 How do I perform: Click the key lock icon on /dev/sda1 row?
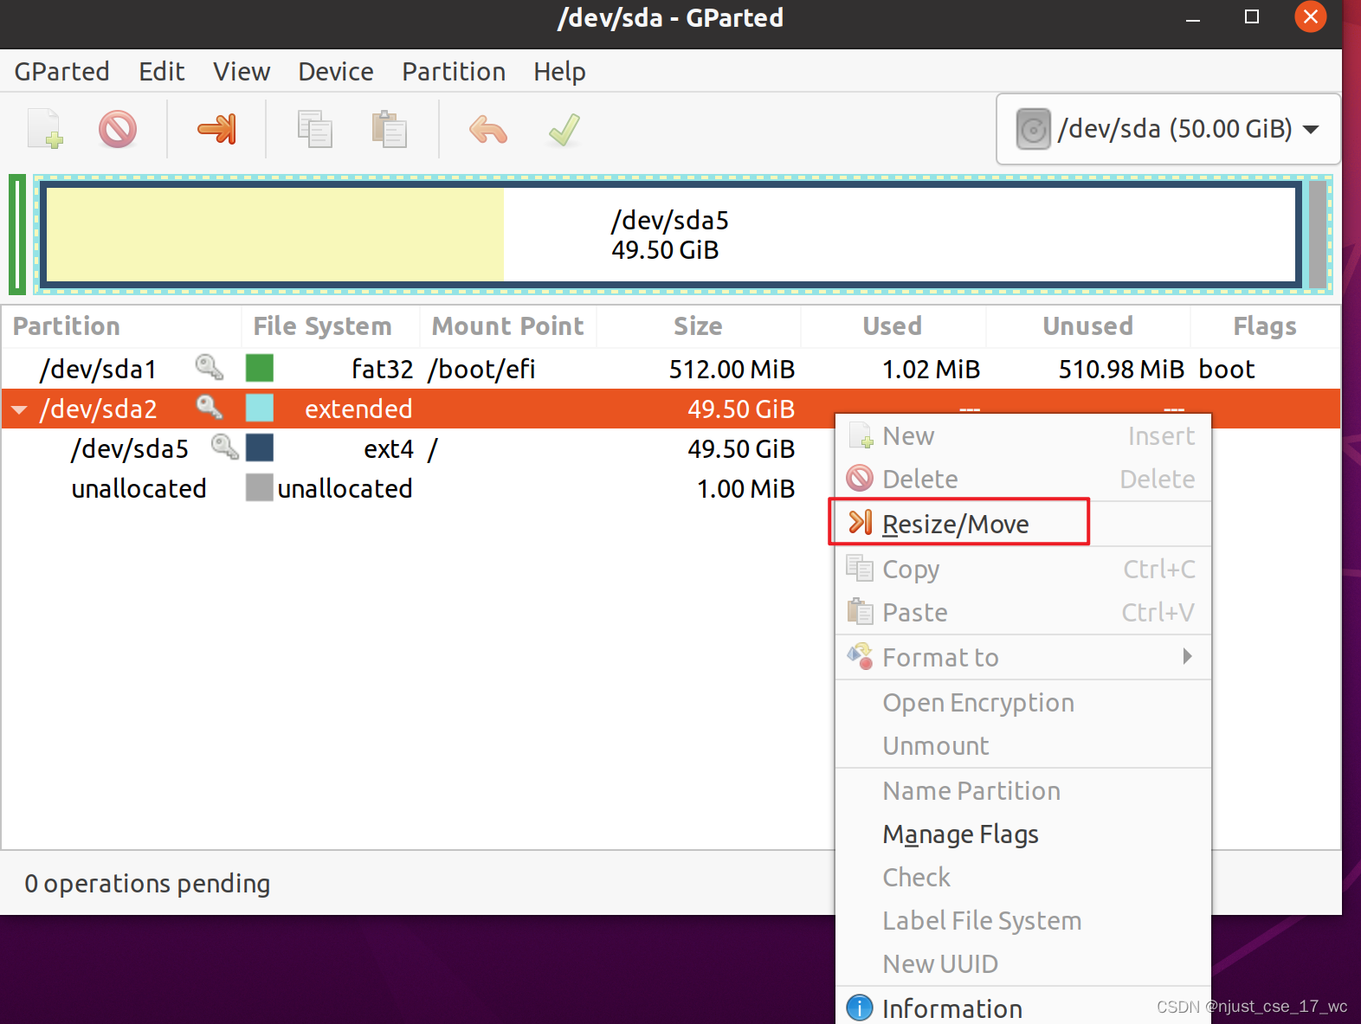coord(210,367)
